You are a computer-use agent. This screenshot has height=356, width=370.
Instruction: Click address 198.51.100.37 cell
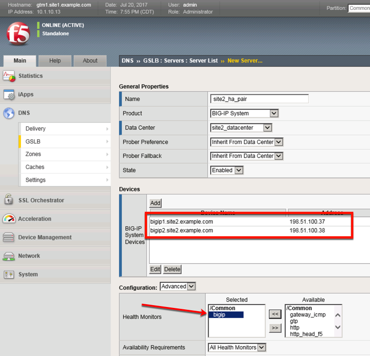click(x=307, y=222)
